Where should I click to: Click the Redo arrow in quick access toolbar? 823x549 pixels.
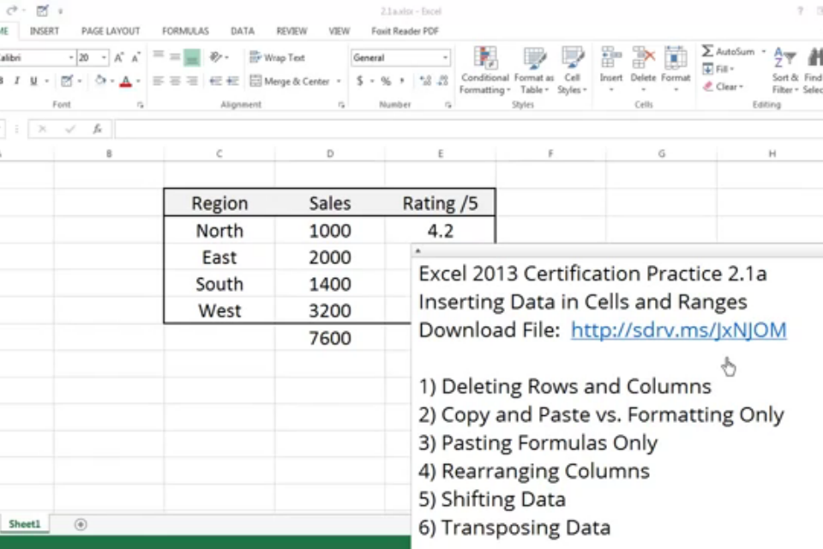coord(11,10)
